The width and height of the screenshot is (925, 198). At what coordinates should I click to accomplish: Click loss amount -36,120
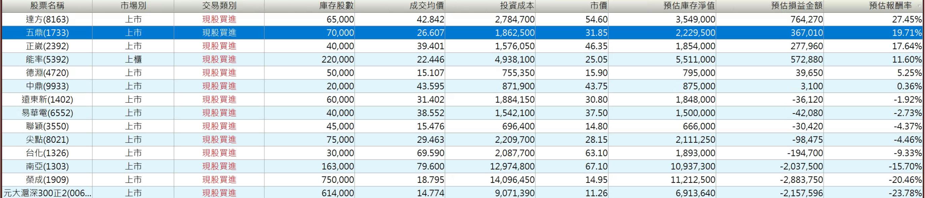pyautogui.click(x=807, y=100)
